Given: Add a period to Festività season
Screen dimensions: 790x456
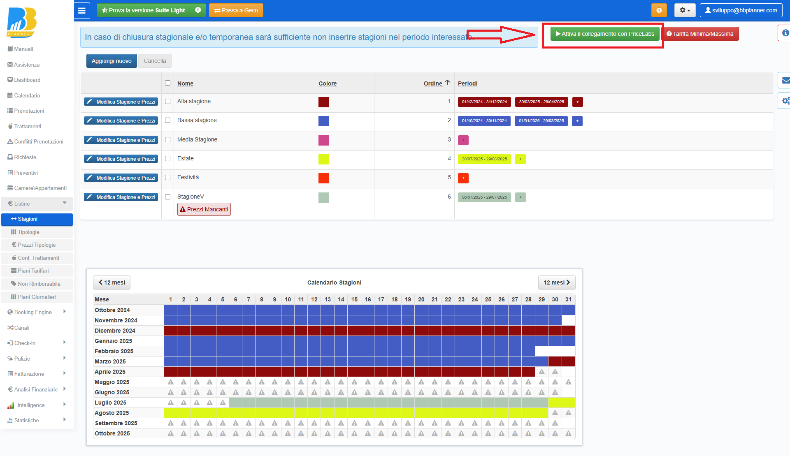Looking at the screenshot, I should pyautogui.click(x=463, y=178).
